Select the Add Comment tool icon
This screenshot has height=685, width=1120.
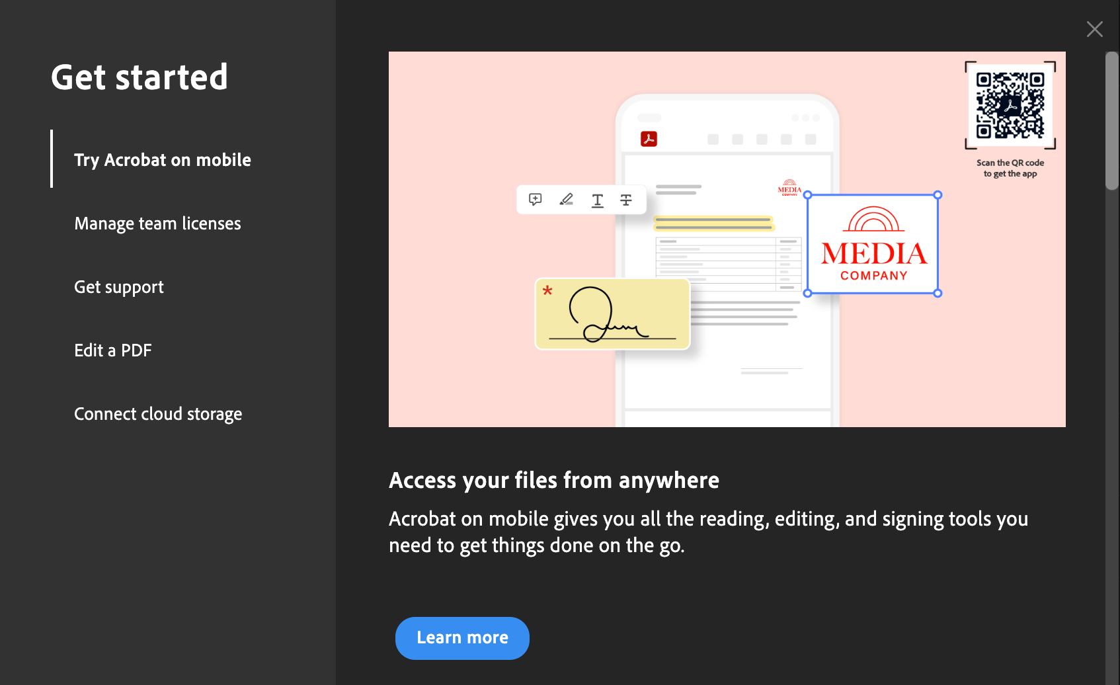coord(534,200)
